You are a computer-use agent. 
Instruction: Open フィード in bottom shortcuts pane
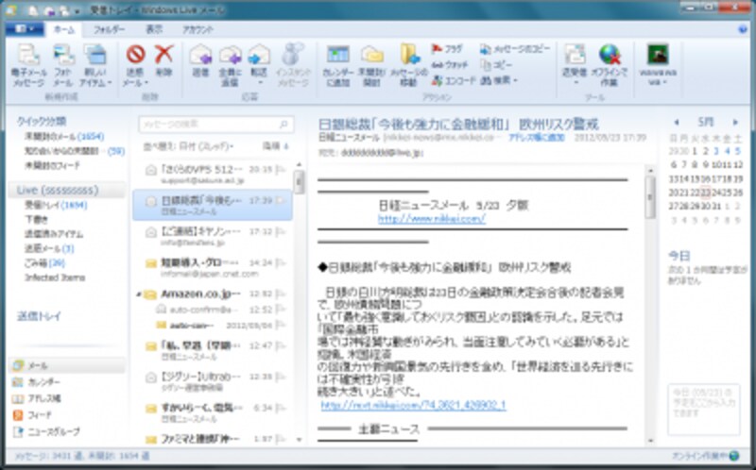(x=66, y=414)
